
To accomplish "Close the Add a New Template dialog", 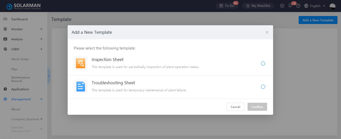I will click(x=267, y=32).
